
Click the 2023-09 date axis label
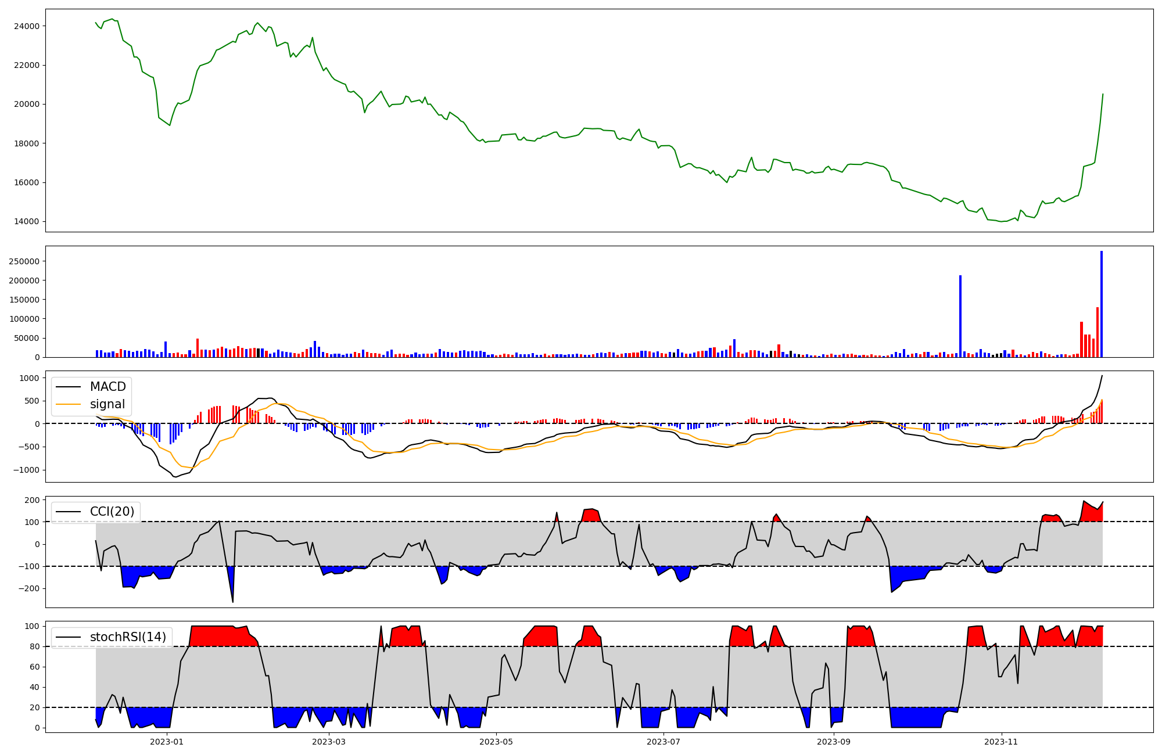point(834,742)
